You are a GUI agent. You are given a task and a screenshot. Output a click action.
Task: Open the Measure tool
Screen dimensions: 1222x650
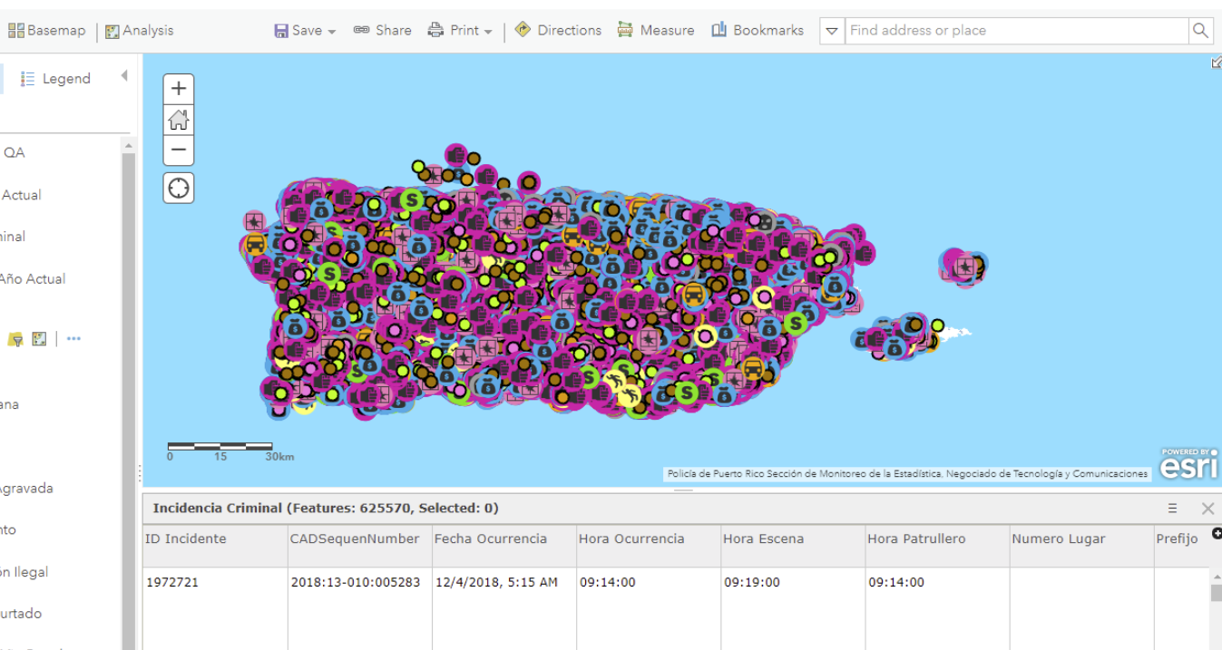(x=656, y=30)
